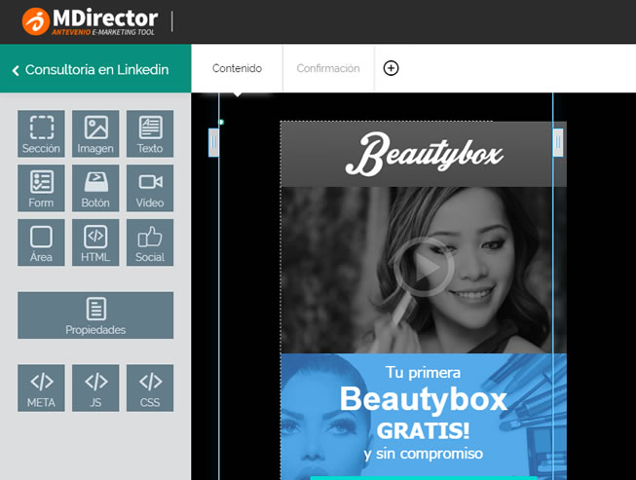Select the 'Tu primera' text
636x480 pixels.
(x=423, y=373)
